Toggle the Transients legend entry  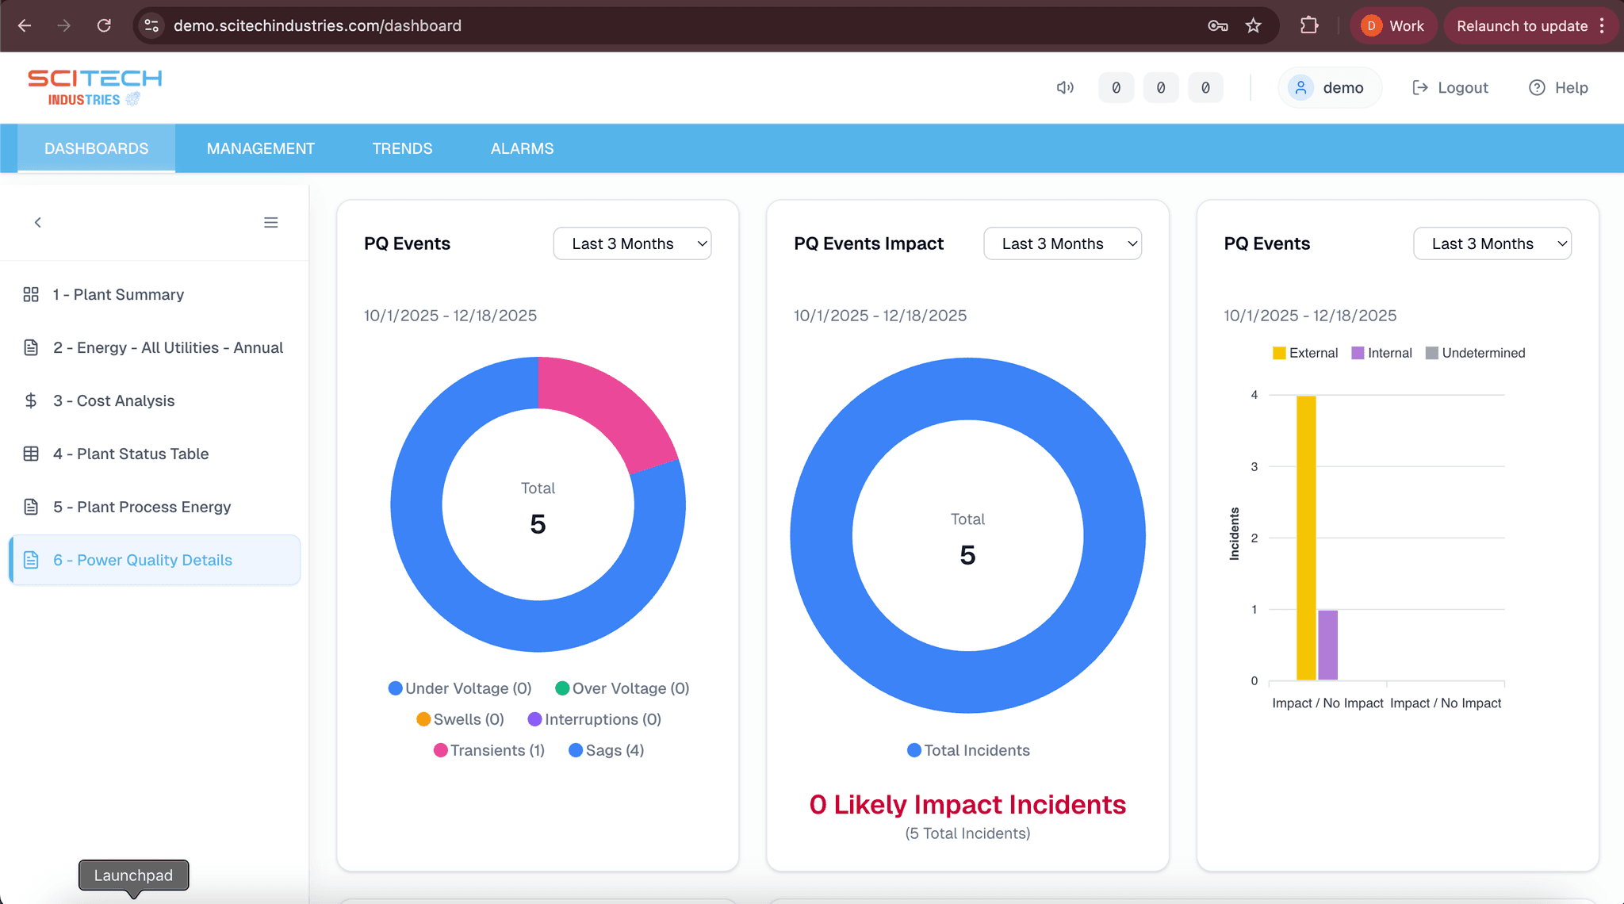488,749
